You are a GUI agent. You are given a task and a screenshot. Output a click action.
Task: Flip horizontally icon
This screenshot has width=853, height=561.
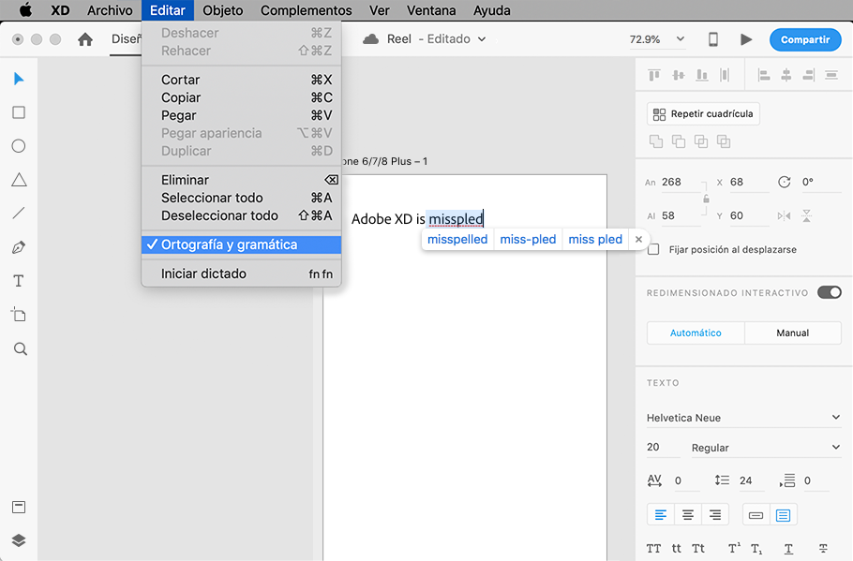point(784,215)
